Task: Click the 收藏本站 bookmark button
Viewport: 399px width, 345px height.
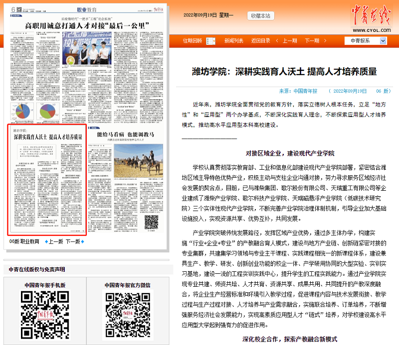Action: click(260, 16)
